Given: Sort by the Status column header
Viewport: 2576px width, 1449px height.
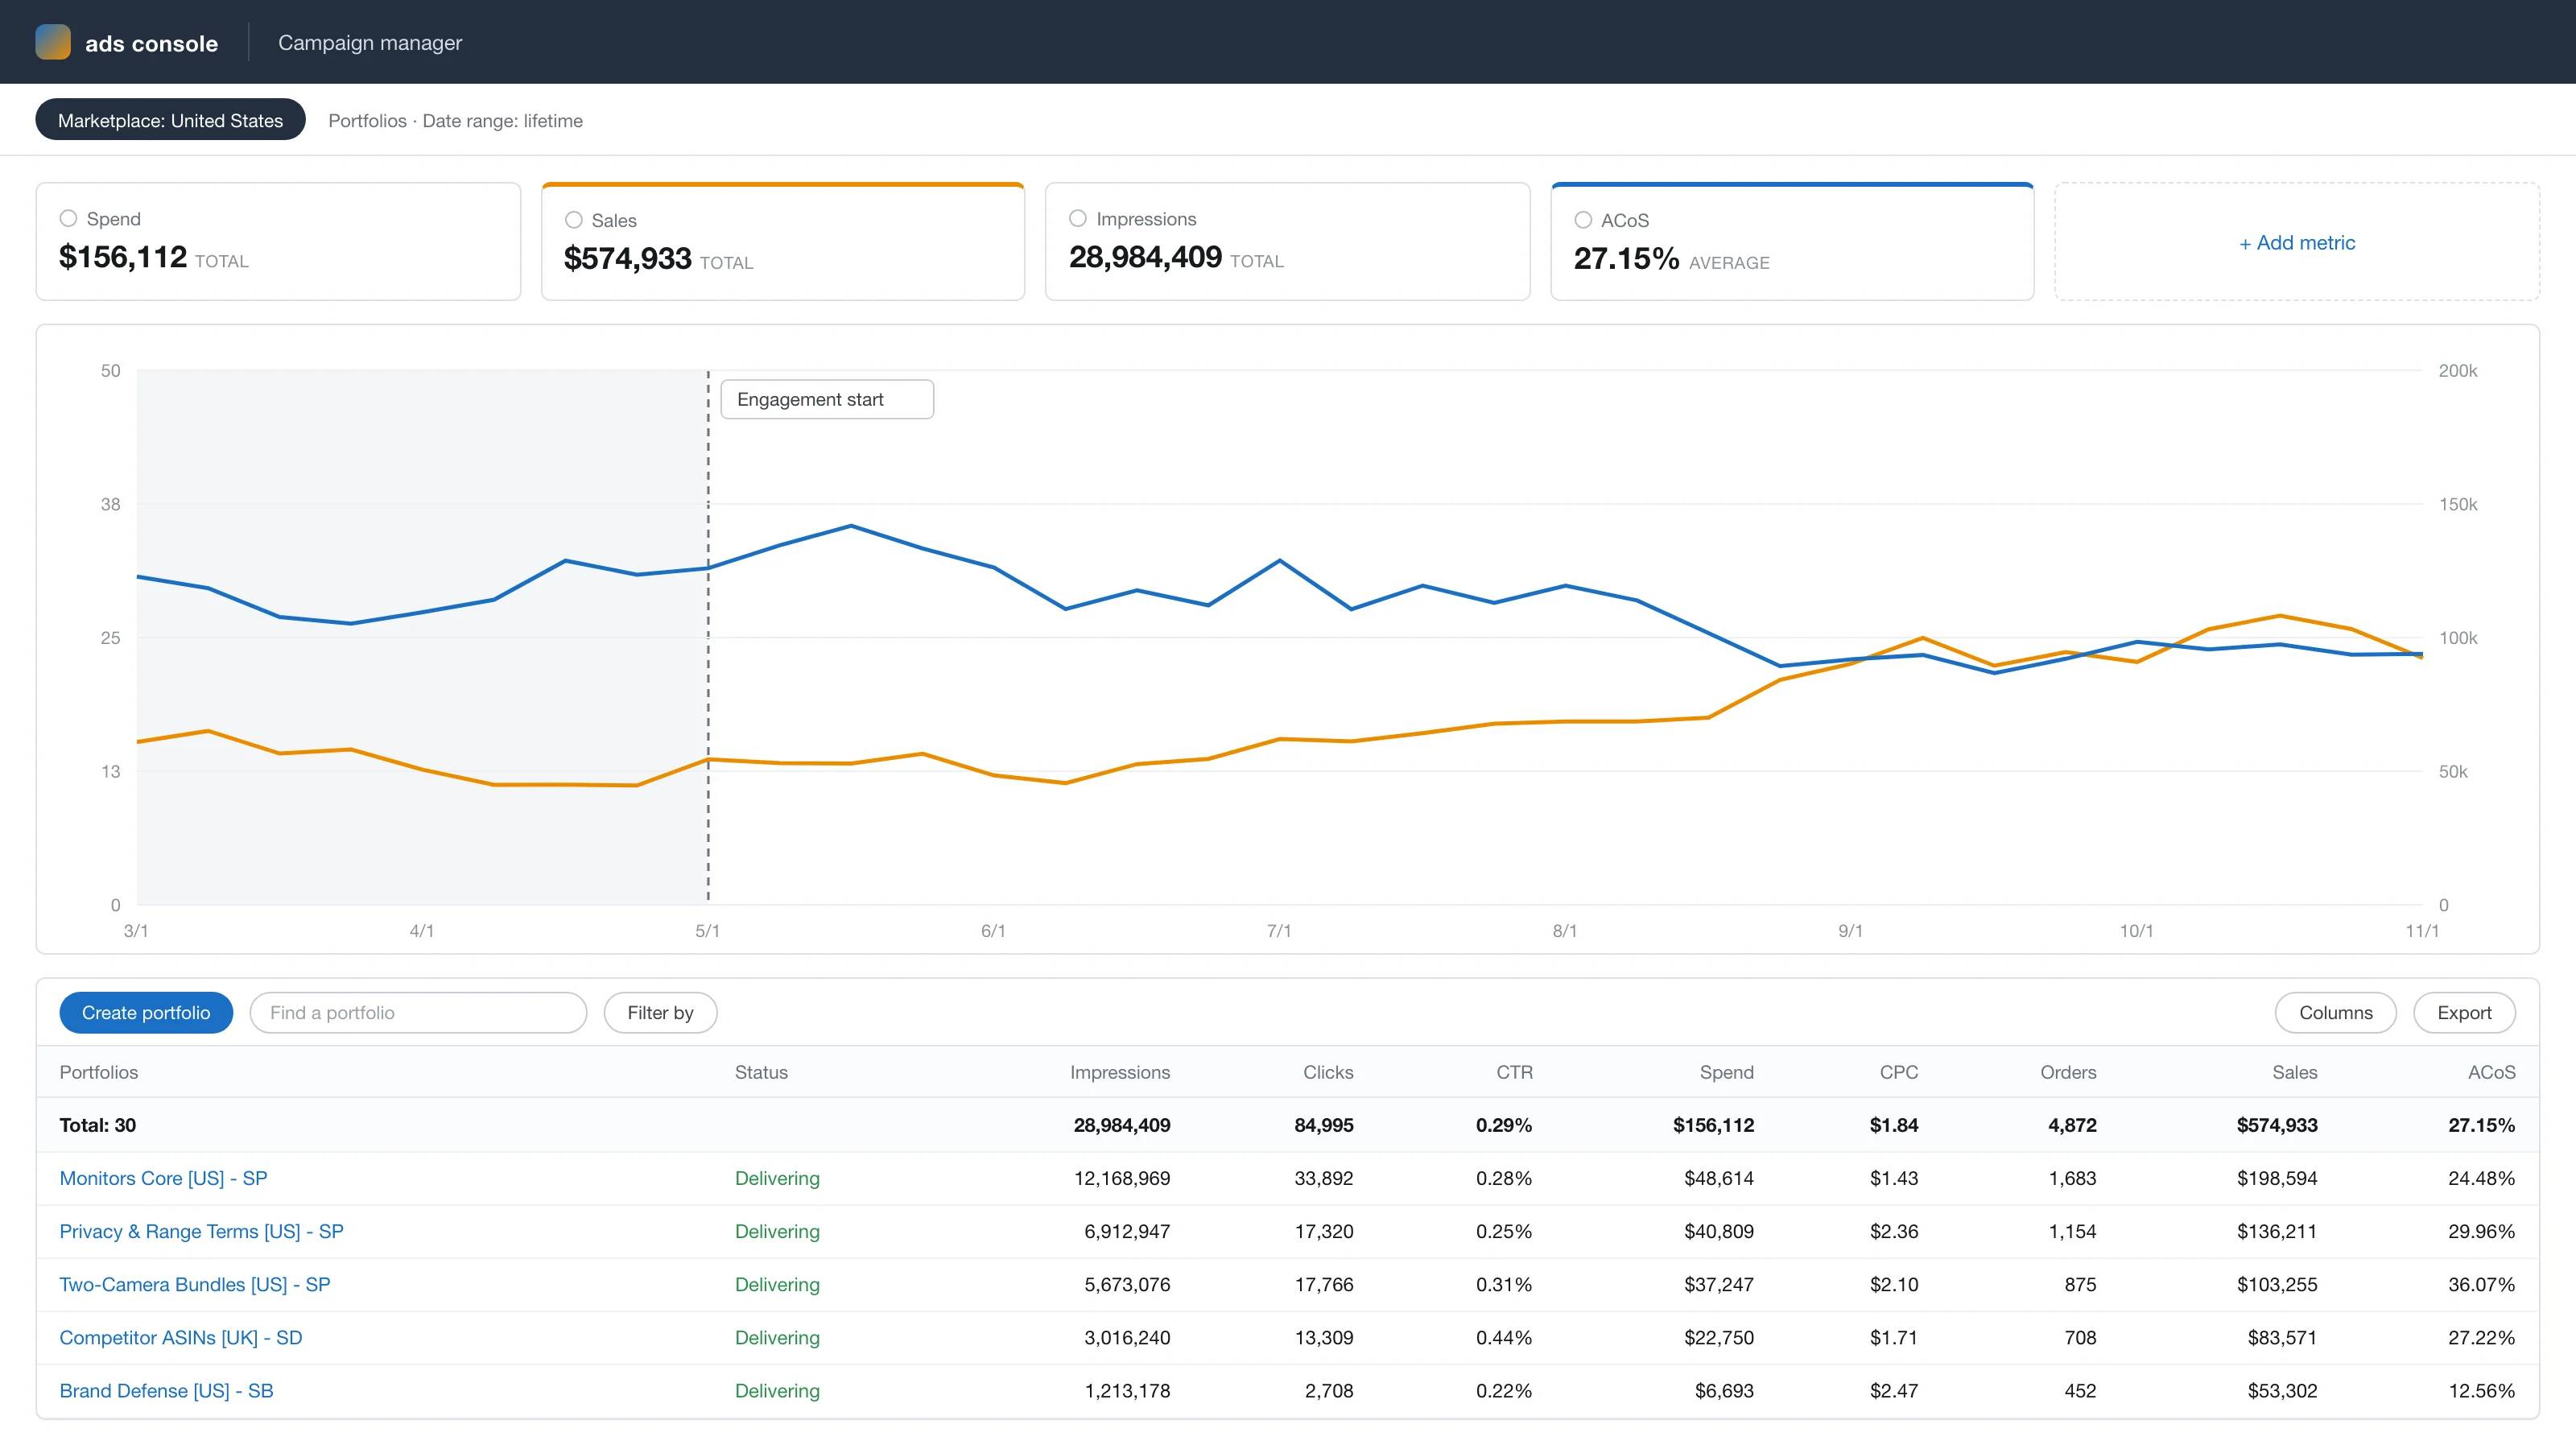Looking at the screenshot, I should coord(761,1072).
